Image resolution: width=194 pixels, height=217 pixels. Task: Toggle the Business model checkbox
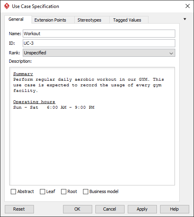85,192
